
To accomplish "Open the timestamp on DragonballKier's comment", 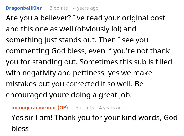I will (86, 8).
